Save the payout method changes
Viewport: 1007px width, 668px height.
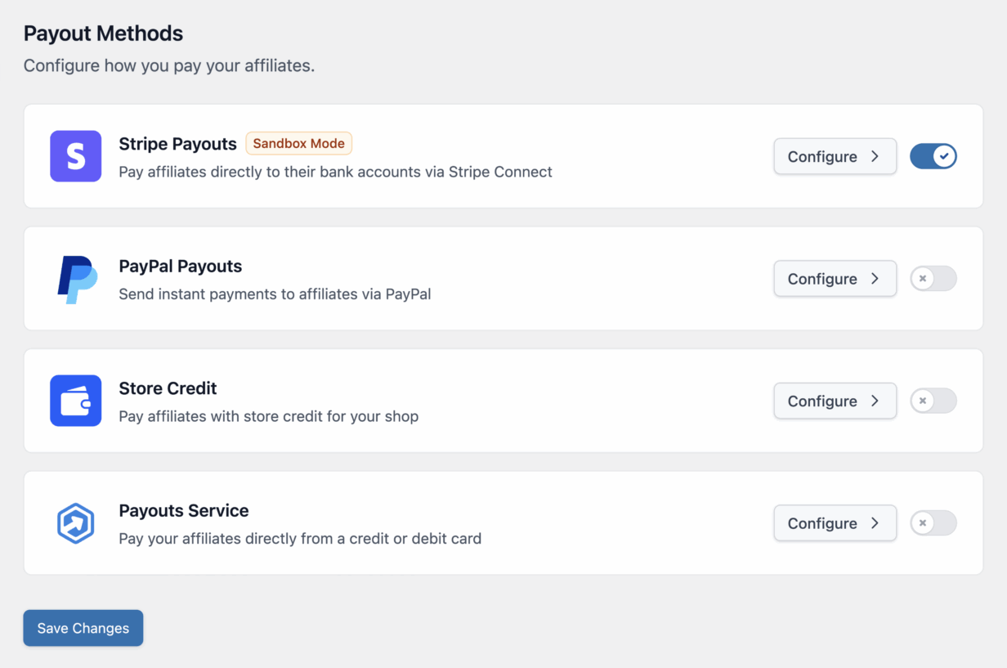tap(83, 628)
